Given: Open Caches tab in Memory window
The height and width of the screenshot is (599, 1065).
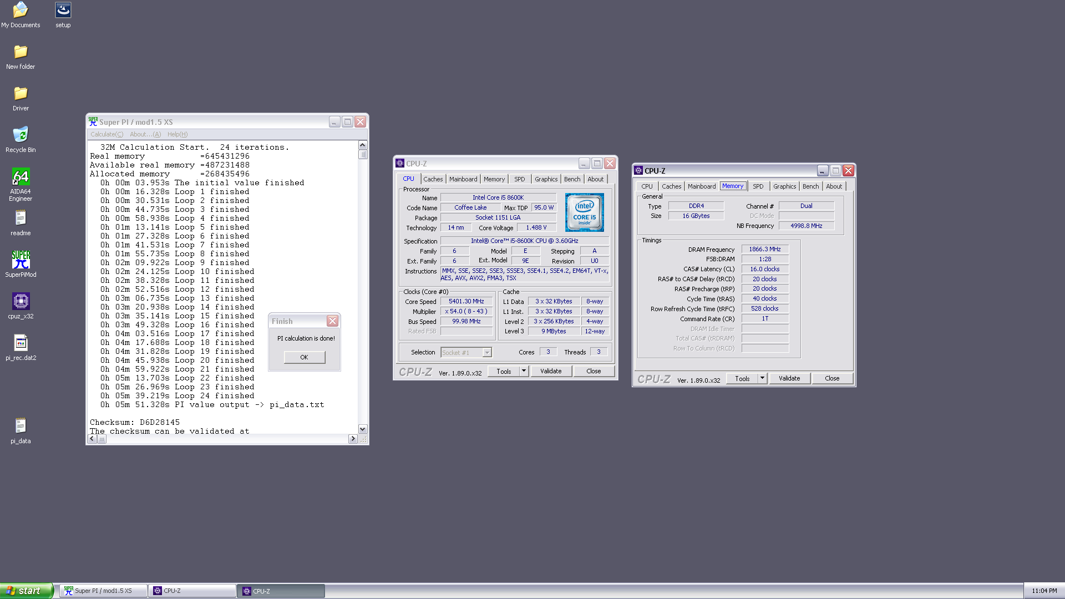Looking at the screenshot, I should click(x=672, y=186).
